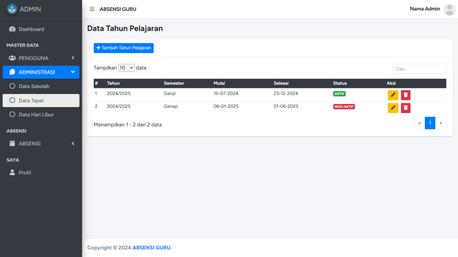Edit the Ganjil semester row
This screenshot has width=458, height=257.
point(393,95)
